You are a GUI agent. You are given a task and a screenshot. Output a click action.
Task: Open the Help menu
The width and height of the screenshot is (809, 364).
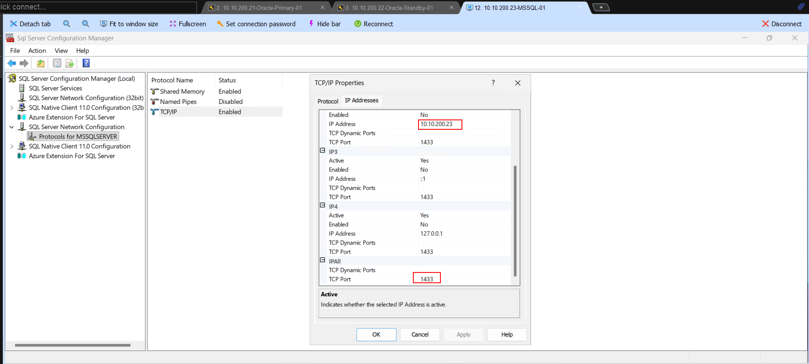(83, 51)
